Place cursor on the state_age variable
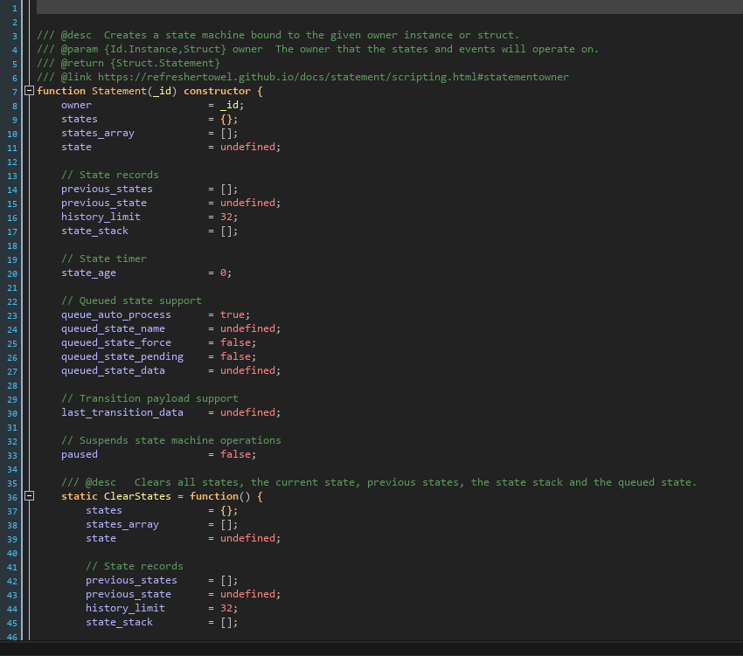This screenshot has height=656, width=743. coord(88,273)
